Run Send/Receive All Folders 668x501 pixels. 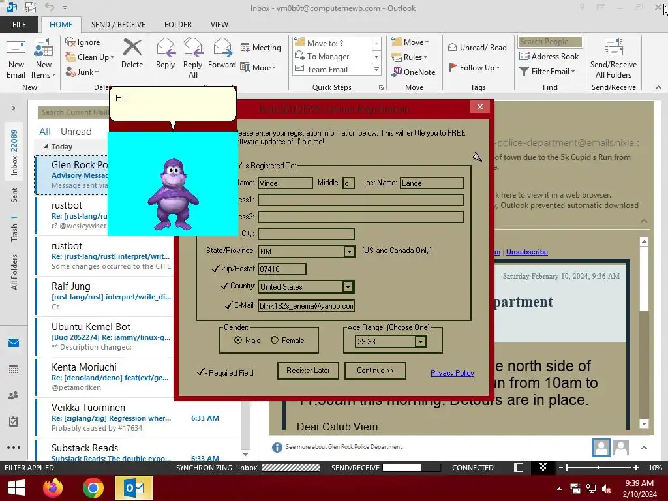coord(613,59)
